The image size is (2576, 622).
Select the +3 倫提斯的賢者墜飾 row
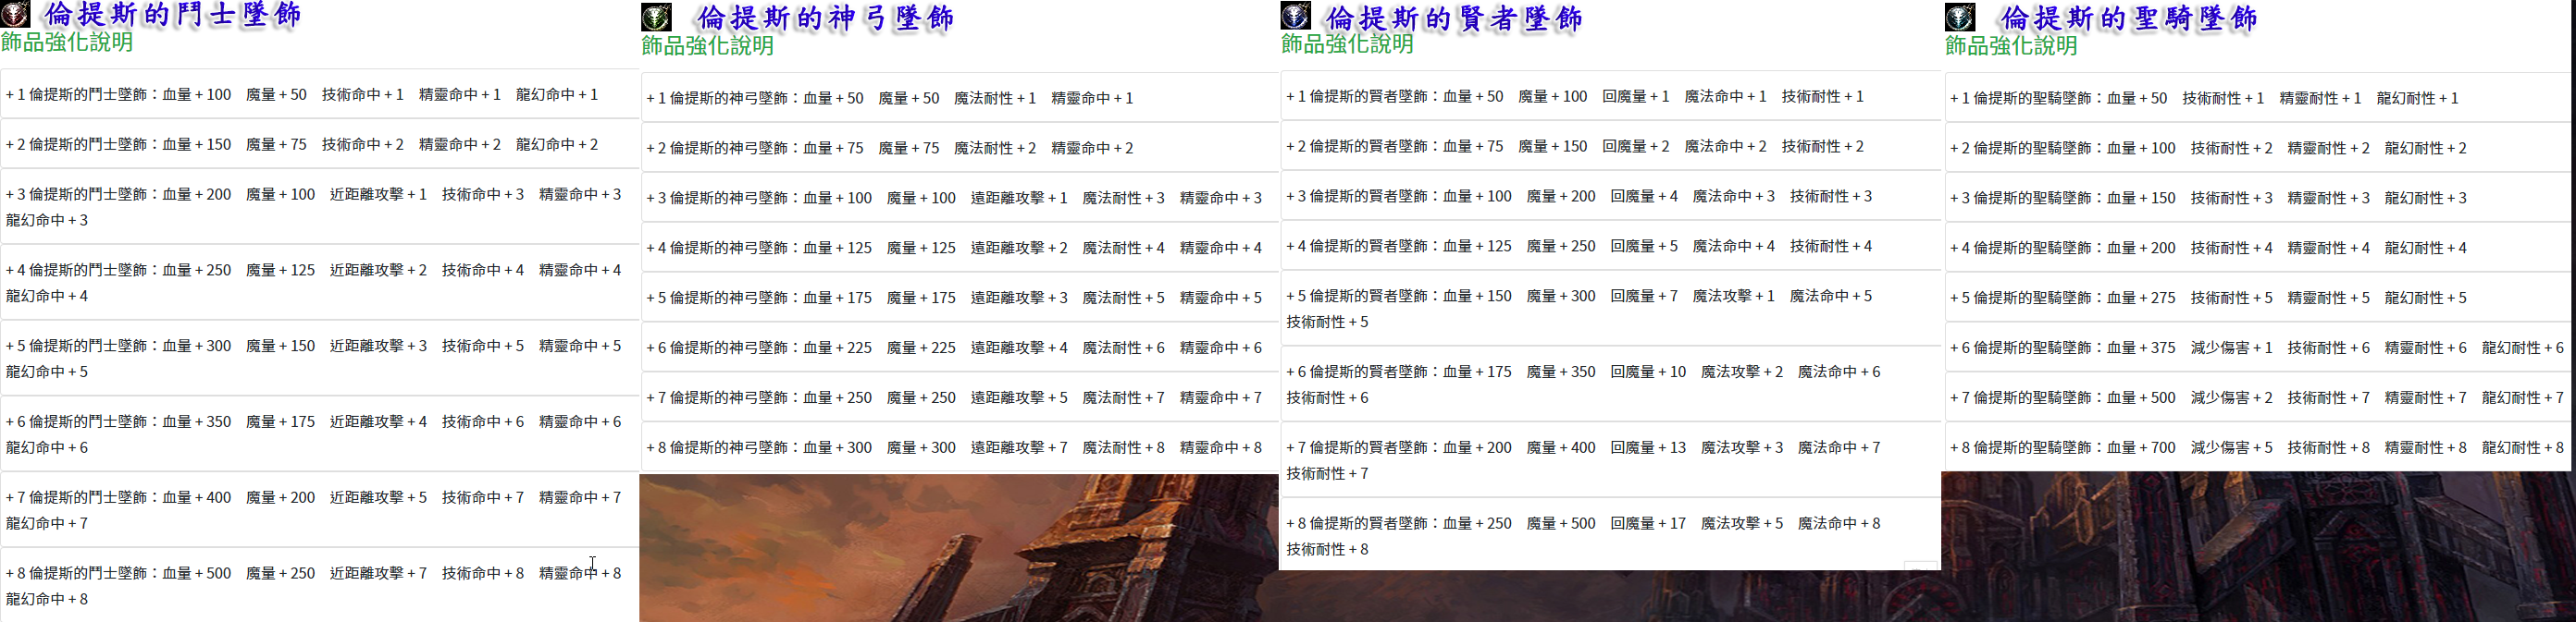[x=1611, y=197]
